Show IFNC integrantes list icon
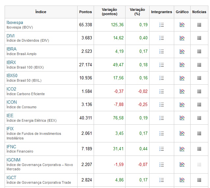Viewport: 210px width, 188px height. coord(161,149)
